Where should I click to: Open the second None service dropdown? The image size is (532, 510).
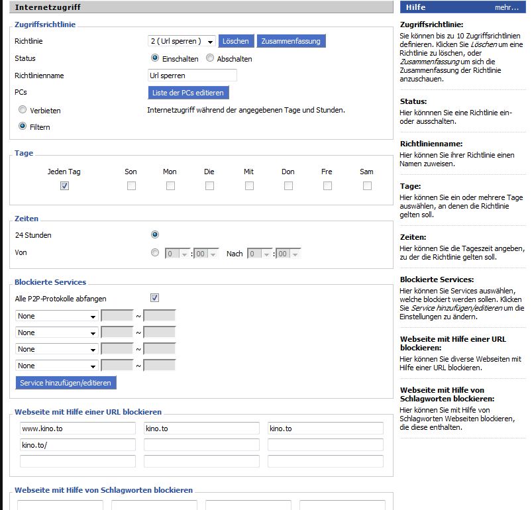(x=57, y=332)
